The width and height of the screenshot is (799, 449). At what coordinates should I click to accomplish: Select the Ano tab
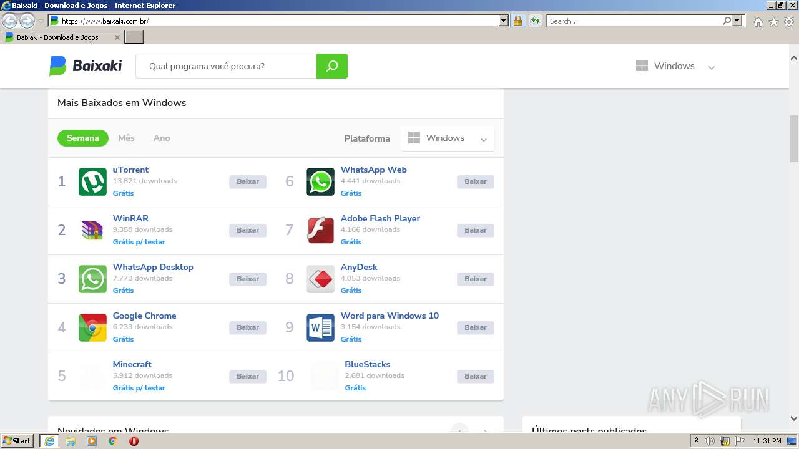(x=162, y=138)
